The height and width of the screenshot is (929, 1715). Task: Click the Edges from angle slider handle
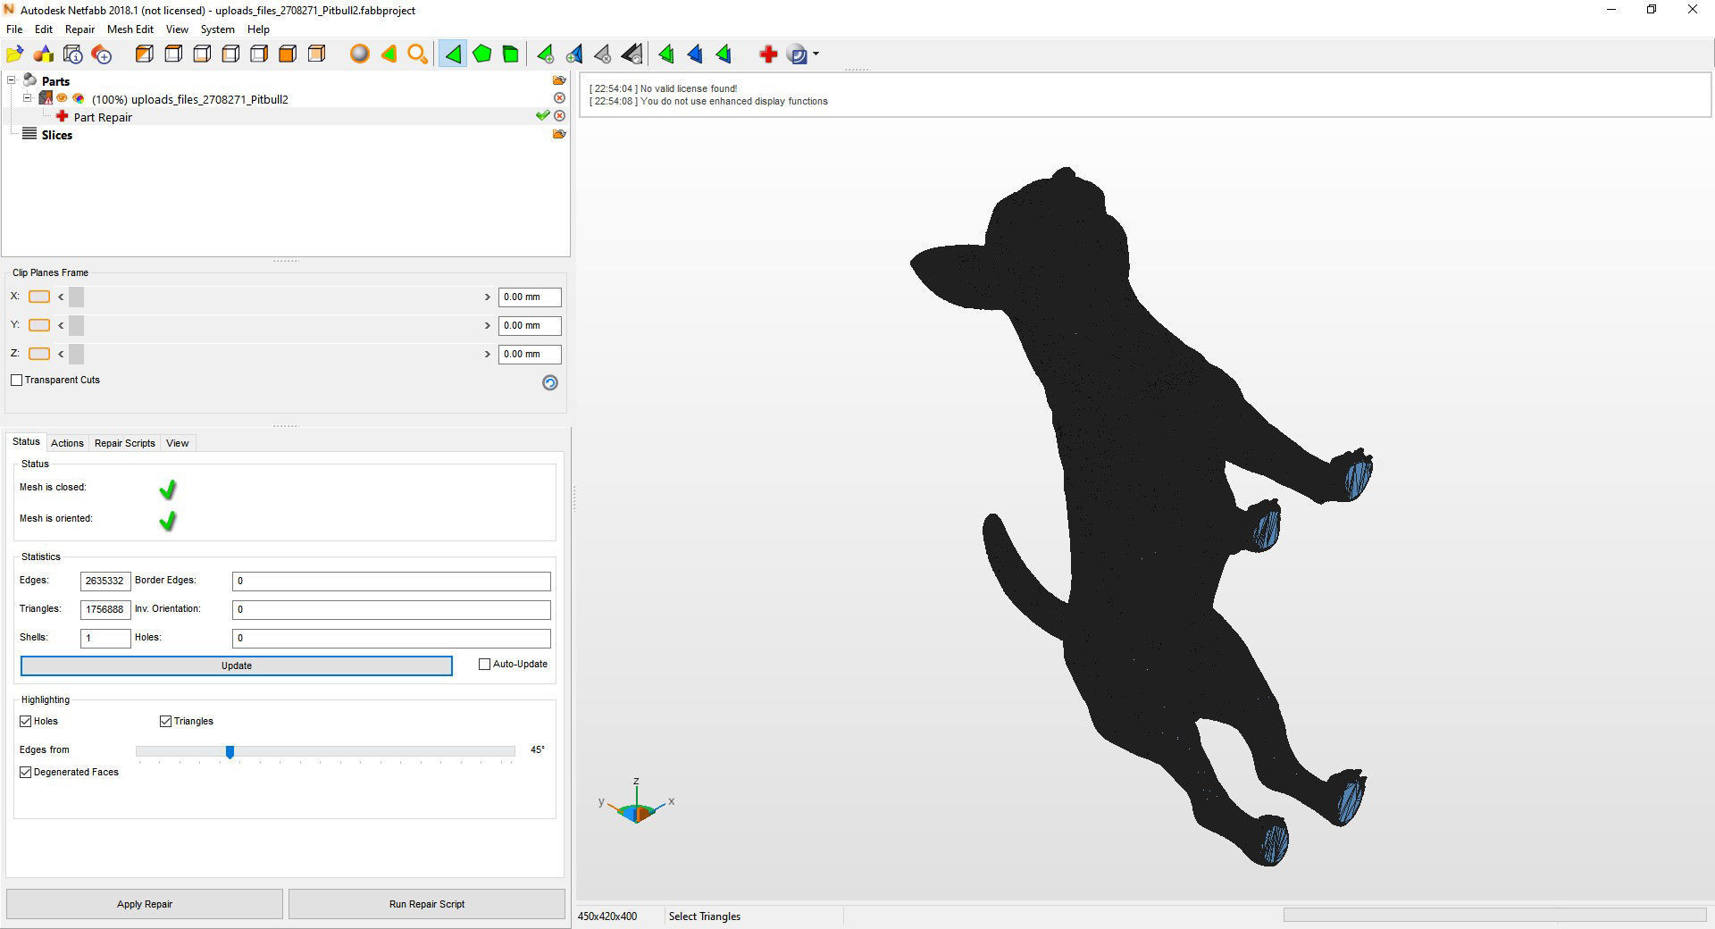coord(230,752)
